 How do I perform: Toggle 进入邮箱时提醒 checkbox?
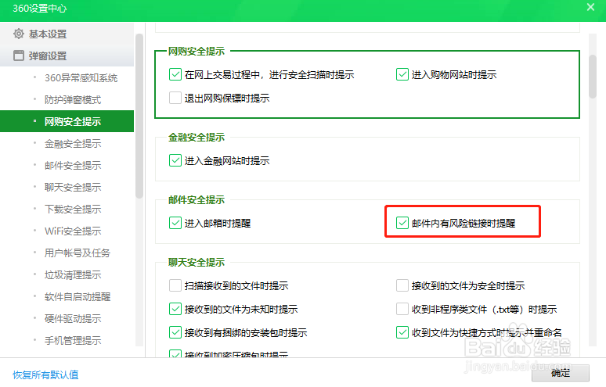tap(175, 223)
